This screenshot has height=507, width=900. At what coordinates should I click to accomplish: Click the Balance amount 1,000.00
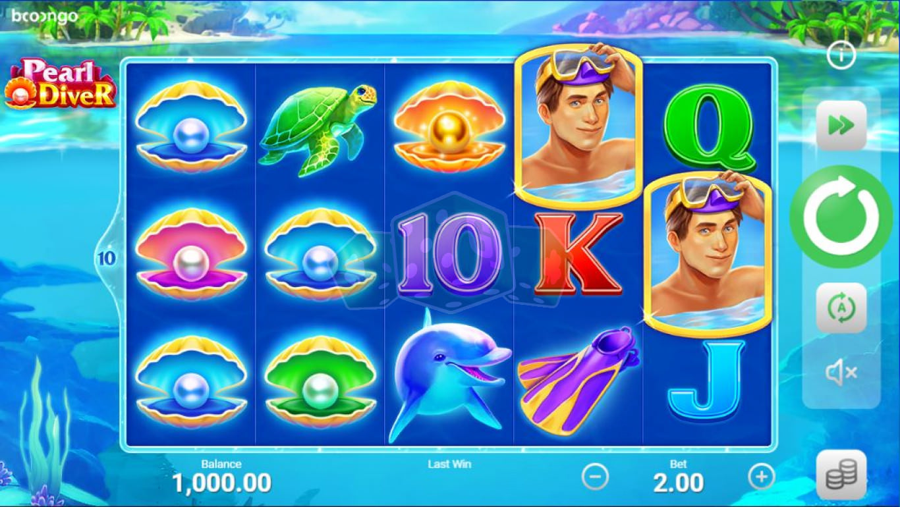click(x=222, y=483)
